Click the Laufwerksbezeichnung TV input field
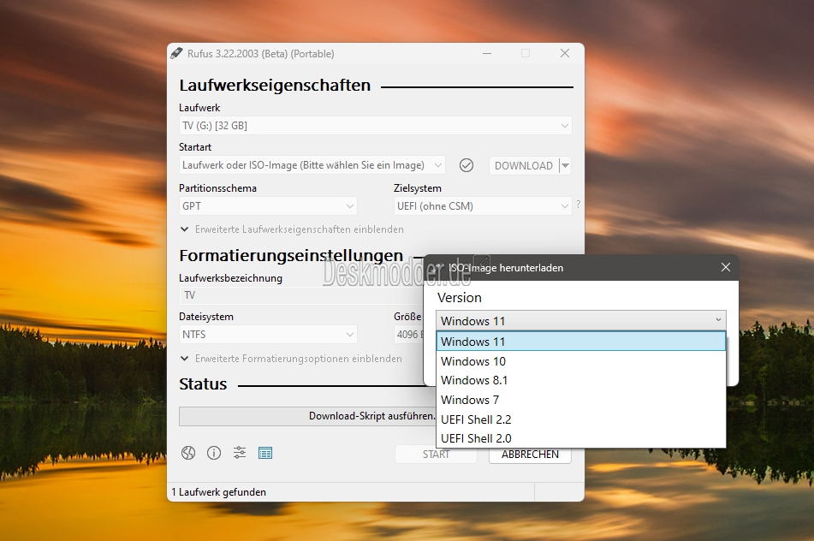 301,295
